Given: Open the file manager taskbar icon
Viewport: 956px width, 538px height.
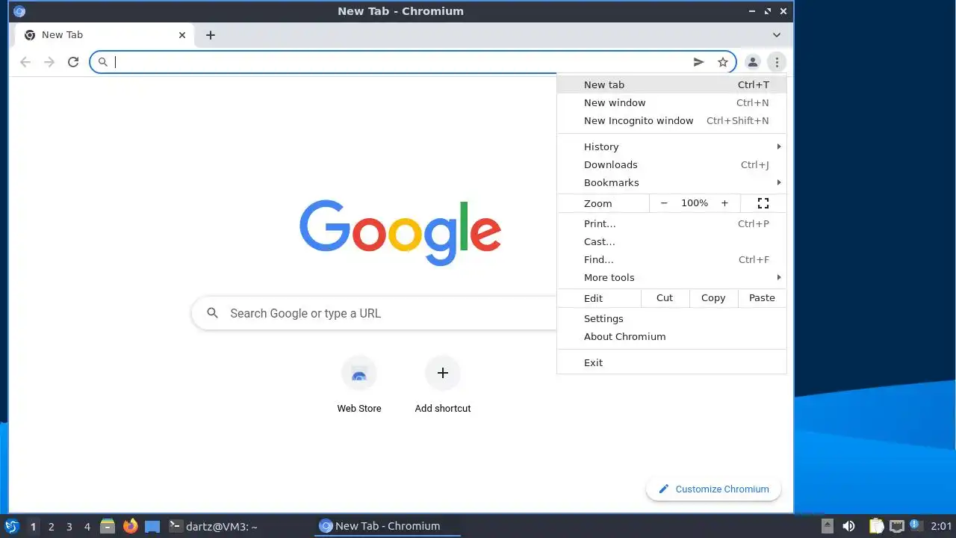Looking at the screenshot, I should pyautogui.click(x=108, y=526).
